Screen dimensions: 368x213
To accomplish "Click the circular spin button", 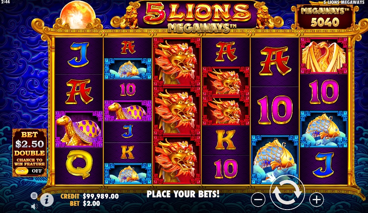I will coord(287,192).
